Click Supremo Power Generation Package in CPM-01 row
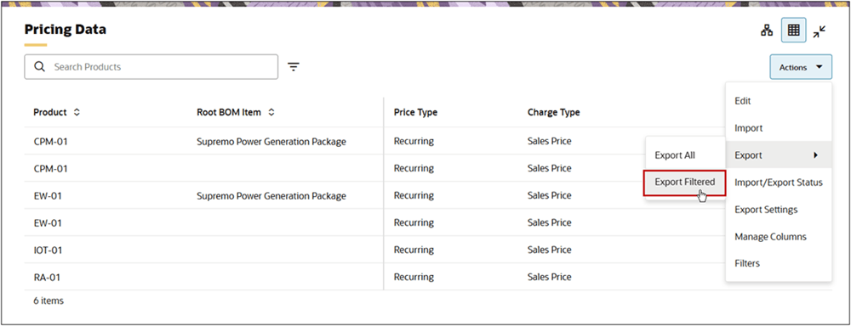The width and height of the screenshot is (851, 326). click(271, 142)
